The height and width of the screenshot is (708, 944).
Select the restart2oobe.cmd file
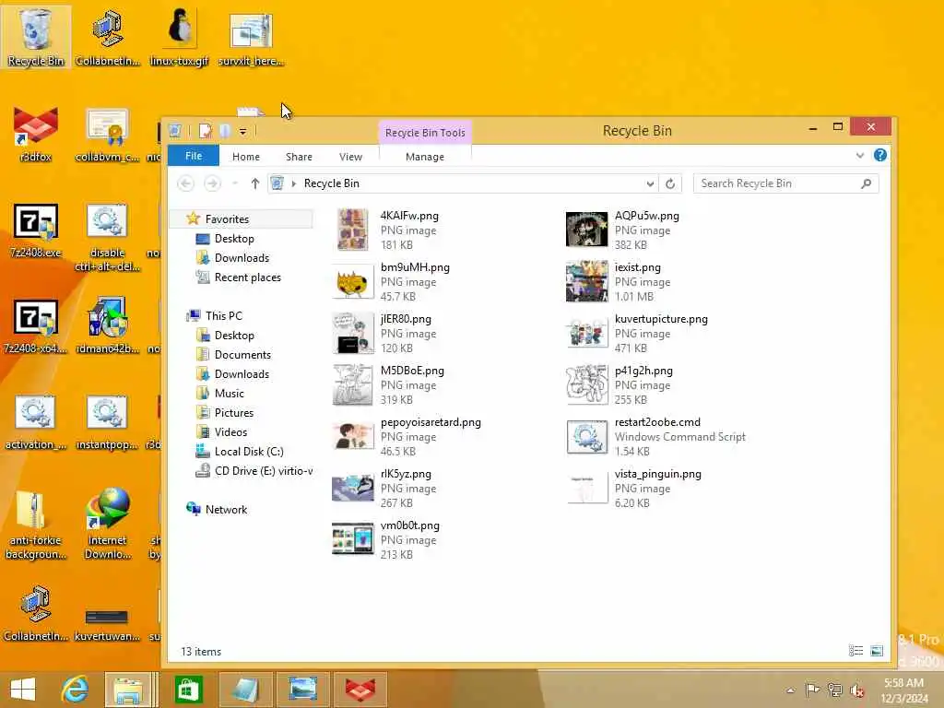click(656, 436)
